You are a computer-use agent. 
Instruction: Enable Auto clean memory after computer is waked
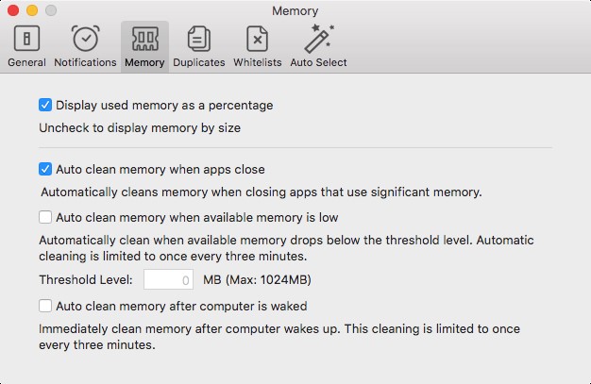pos(45,306)
